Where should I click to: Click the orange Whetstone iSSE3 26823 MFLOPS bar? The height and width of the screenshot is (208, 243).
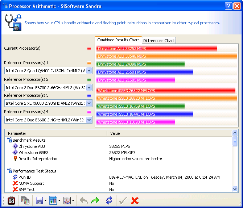point(166,98)
